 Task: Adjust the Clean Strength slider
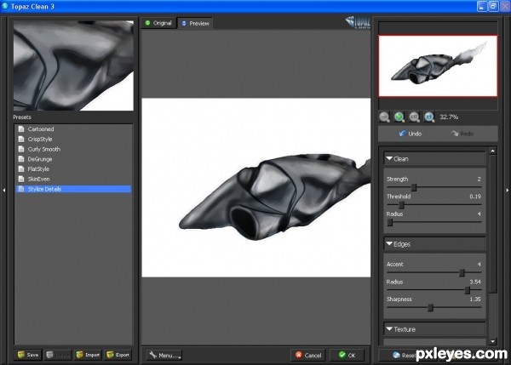click(x=414, y=187)
